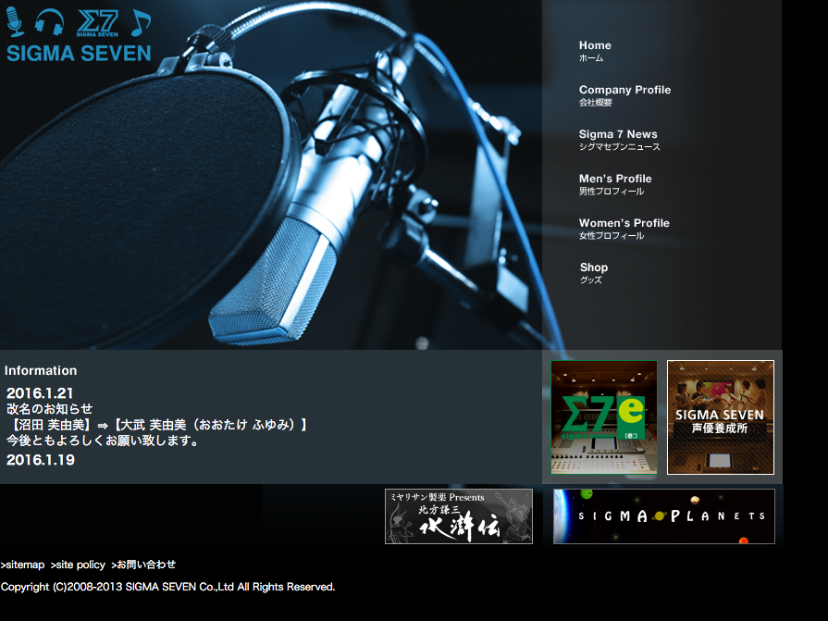
Task: Click the SIGMA SEVEN logo text
Action: (x=79, y=53)
